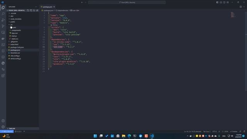Click notifications bell in status bar
247x139 pixels.
(x=244, y=131)
